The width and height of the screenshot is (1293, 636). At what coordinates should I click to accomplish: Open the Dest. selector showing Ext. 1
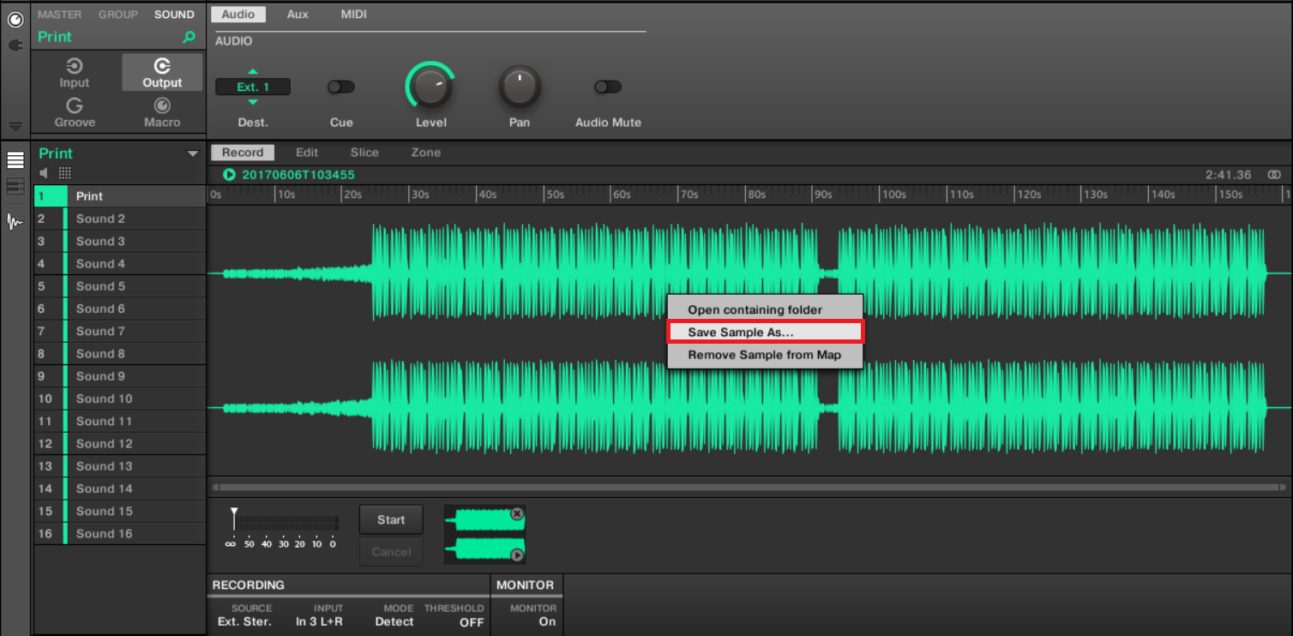click(x=252, y=86)
